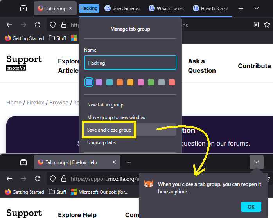Screen dimensions: 273x218
Task: Click site security padlock in top window
Action: pos(64,25)
